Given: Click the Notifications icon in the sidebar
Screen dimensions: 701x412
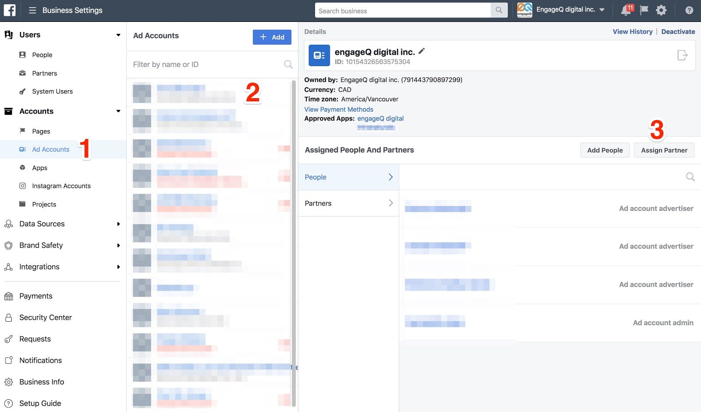Looking at the screenshot, I should pos(8,360).
